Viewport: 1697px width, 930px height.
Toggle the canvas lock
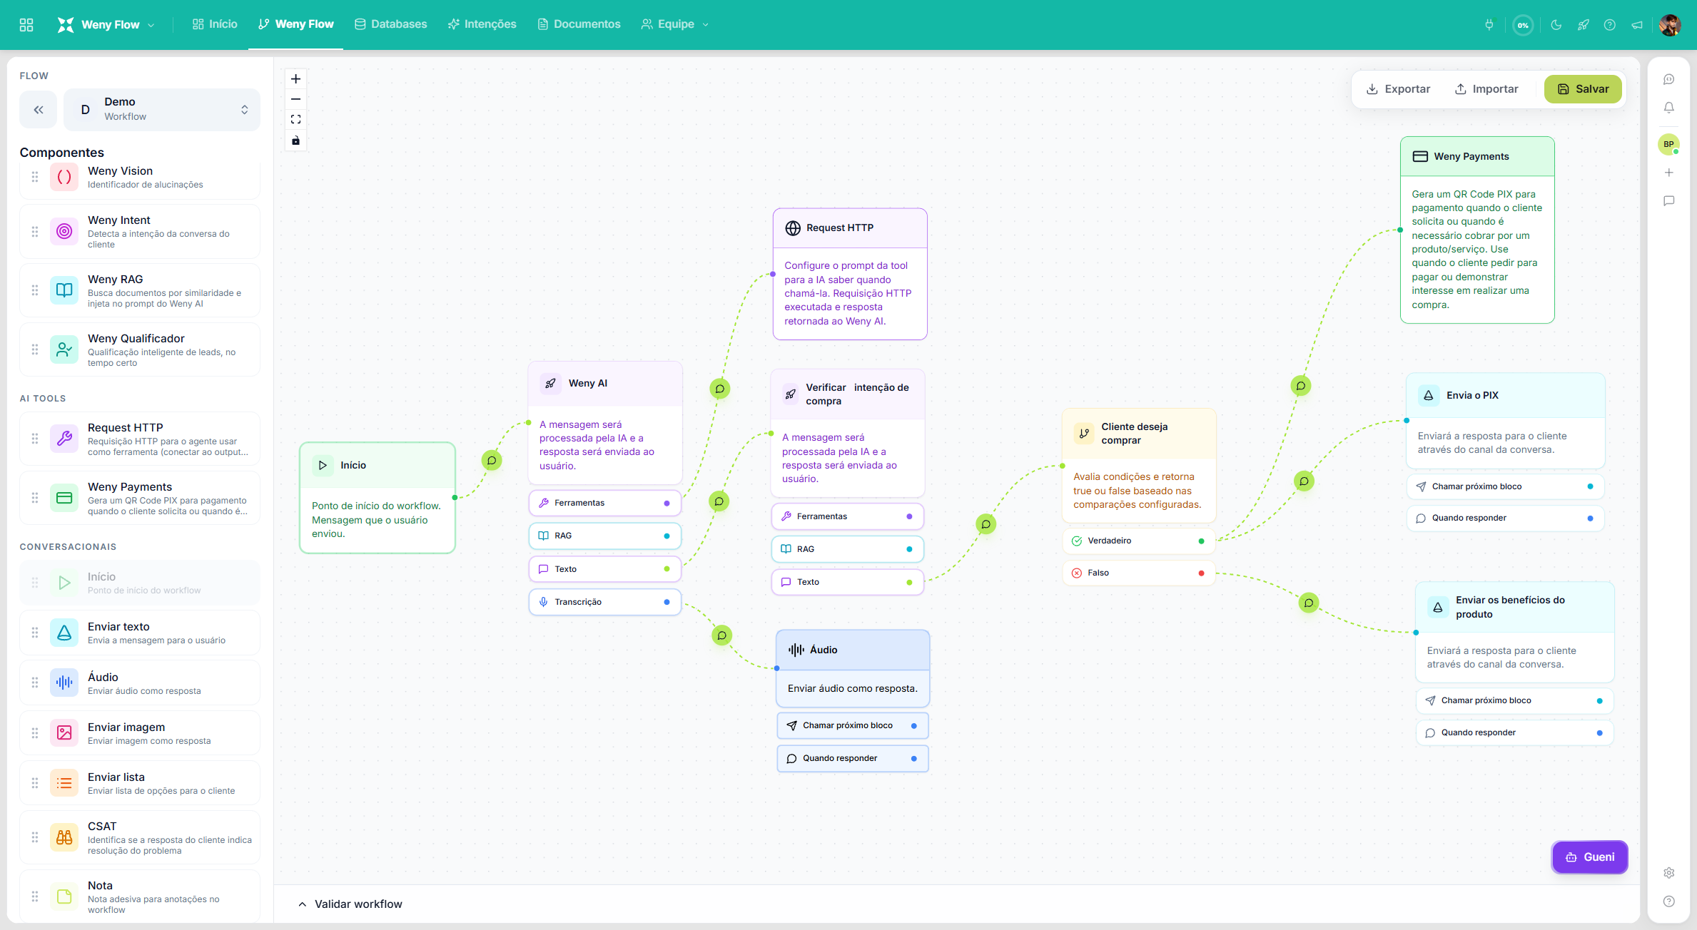coord(295,140)
